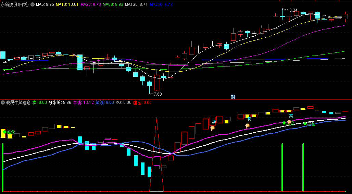
Task: Click the red 建仓: 0.00 value
Action: click(142, 103)
